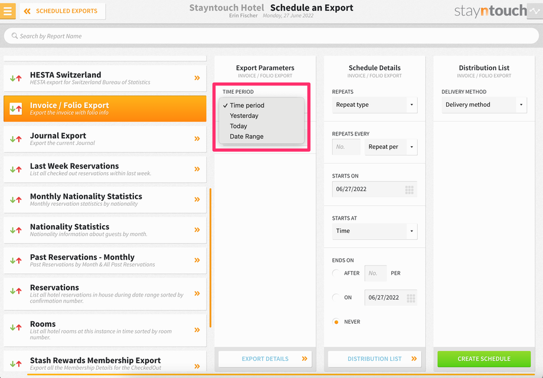This screenshot has width=543, height=378.
Task: Open the Repeat type dropdown
Action: pos(374,104)
